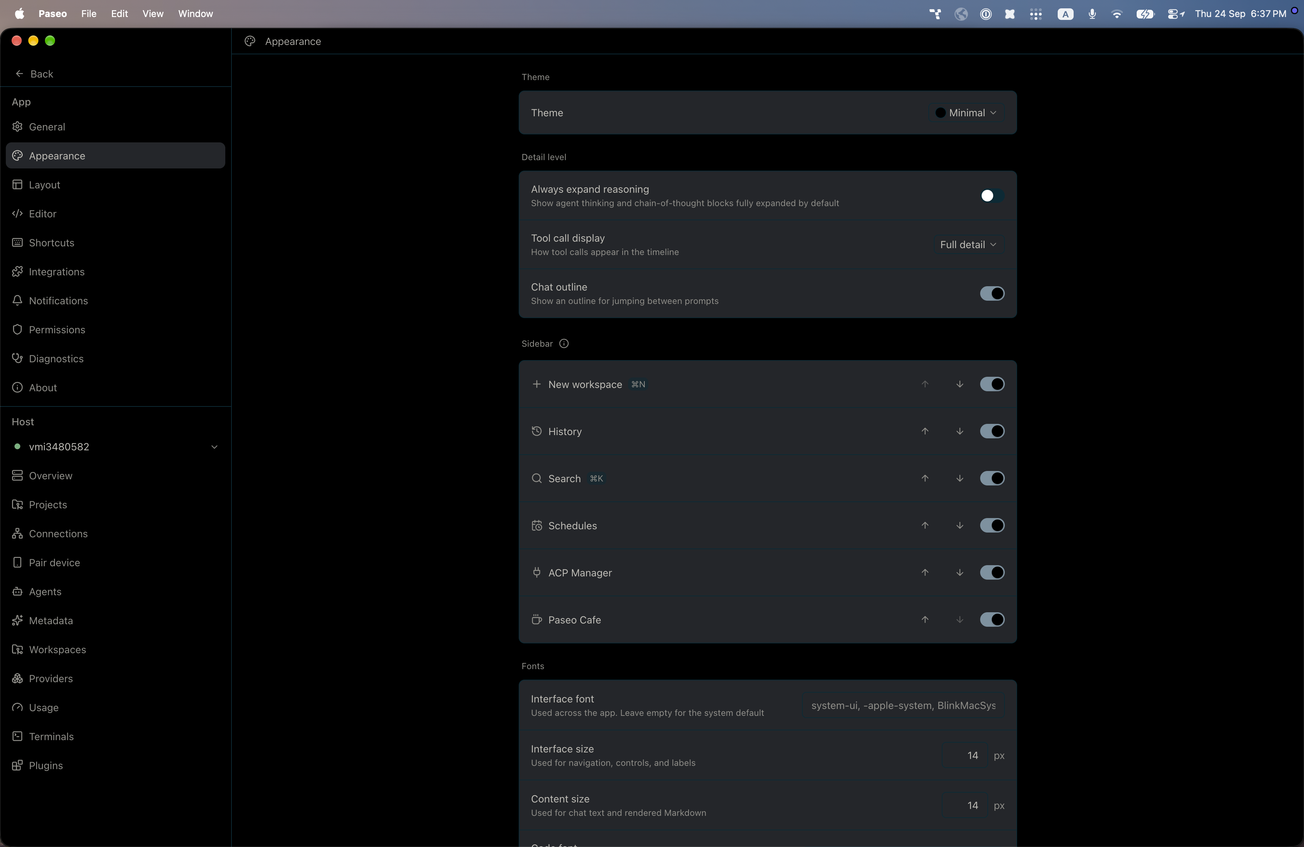Open Diagnostics settings page

(116, 358)
